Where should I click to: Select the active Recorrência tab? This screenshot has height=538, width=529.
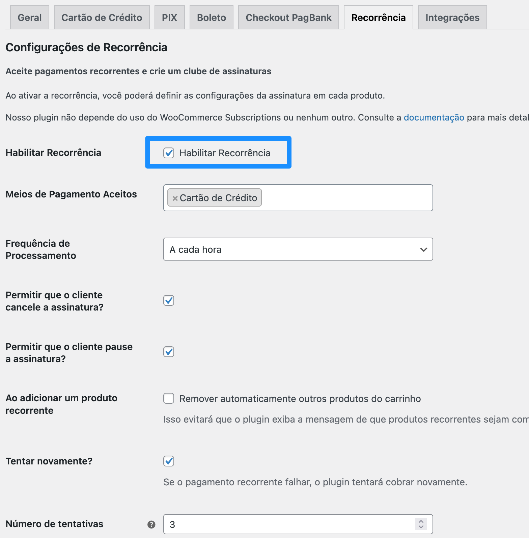(378, 18)
